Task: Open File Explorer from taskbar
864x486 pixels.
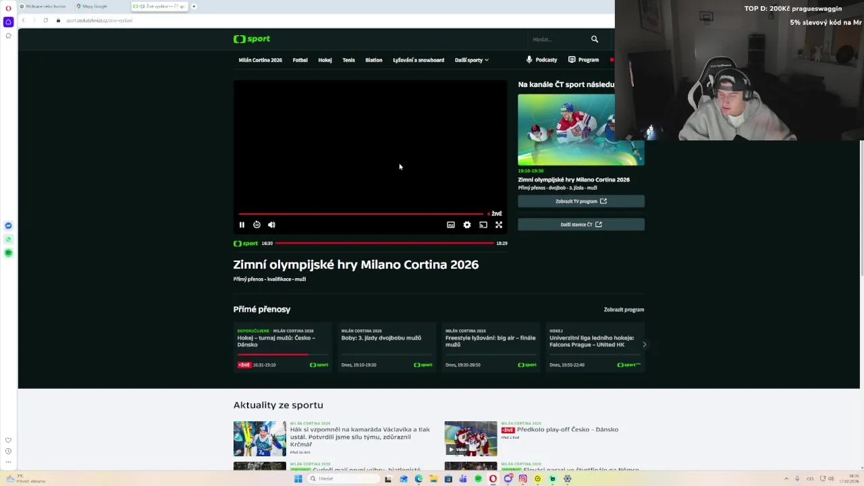Action: 433,479
